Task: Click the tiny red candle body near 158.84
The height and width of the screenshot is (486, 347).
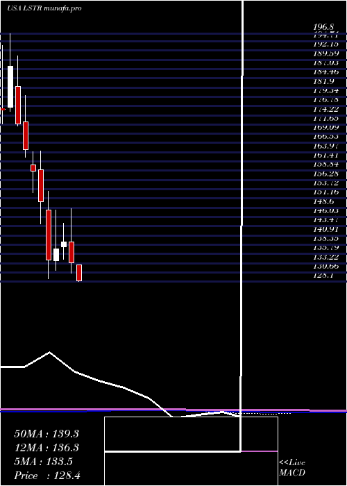Action: tap(33, 168)
